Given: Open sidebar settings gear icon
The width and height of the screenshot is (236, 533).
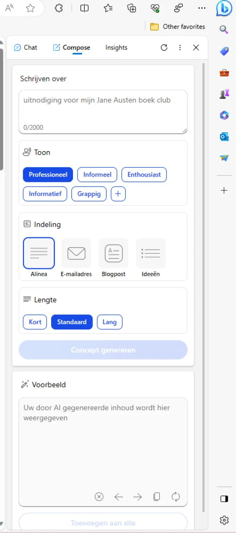Looking at the screenshot, I should coord(224,520).
